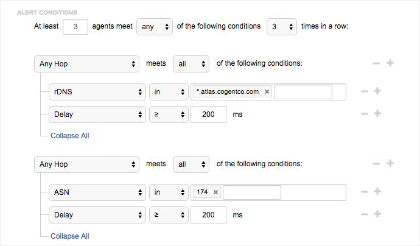Delete the ASN condition row

pos(365,192)
